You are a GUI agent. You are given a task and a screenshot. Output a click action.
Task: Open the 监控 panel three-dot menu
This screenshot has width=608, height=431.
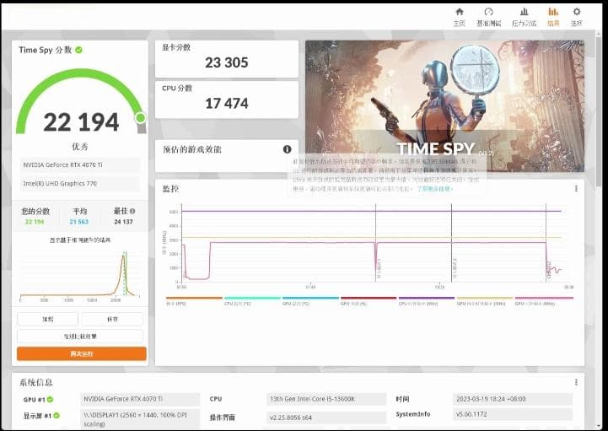(x=576, y=189)
